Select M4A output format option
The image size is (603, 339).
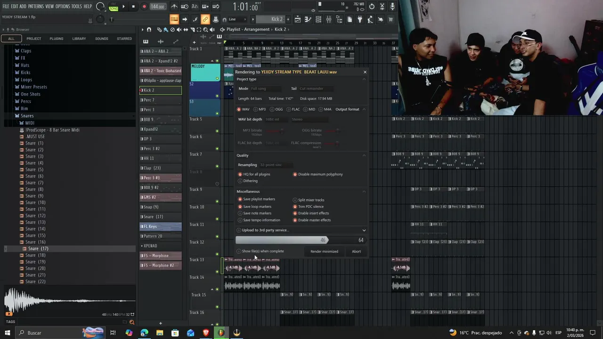pos(325,109)
